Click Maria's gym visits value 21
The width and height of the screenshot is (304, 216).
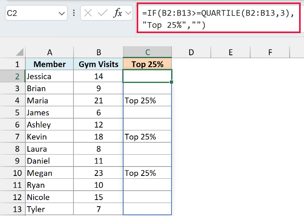point(98,100)
